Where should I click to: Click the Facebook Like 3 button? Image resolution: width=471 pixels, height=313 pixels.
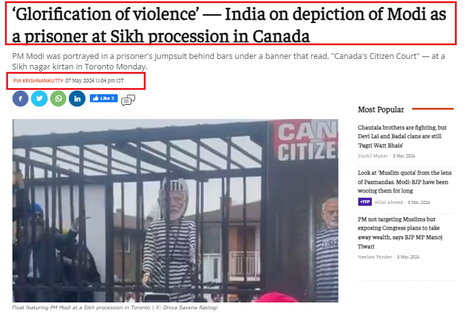pyautogui.click(x=103, y=98)
